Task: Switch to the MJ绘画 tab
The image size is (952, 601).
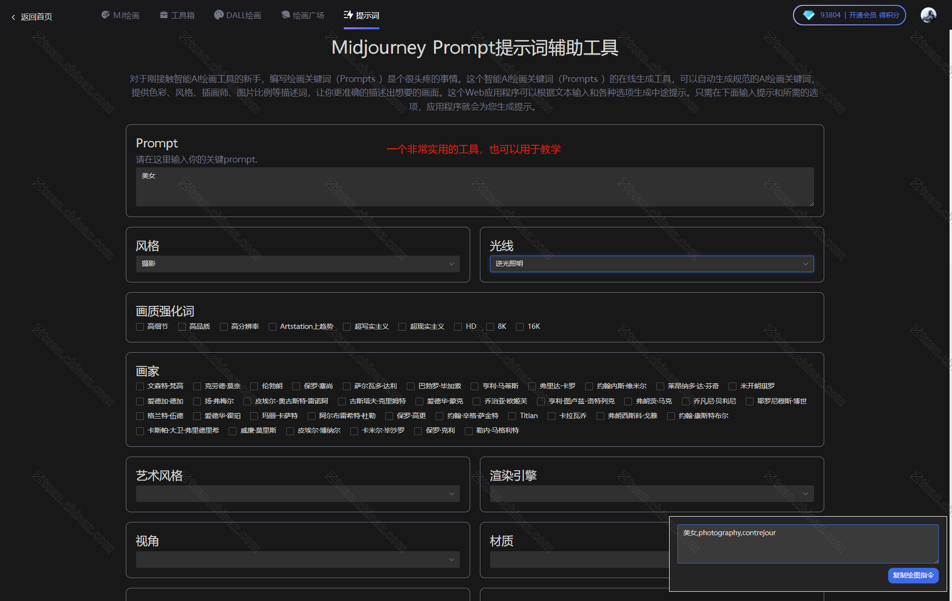Action: [x=120, y=15]
